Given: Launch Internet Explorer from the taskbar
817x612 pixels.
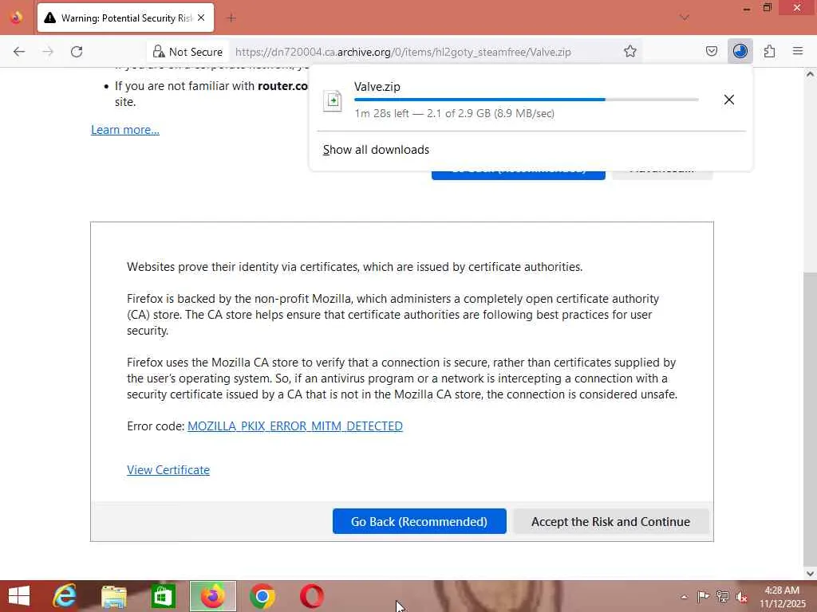Looking at the screenshot, I should coord(64,596).
